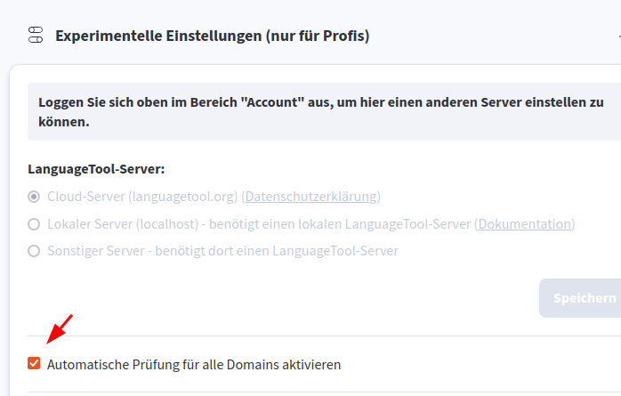The image size is (621, 396).
Task: Click the 'Experimentelle Einstellungen (nur für Profis)' heading
Action: point(213,36)
